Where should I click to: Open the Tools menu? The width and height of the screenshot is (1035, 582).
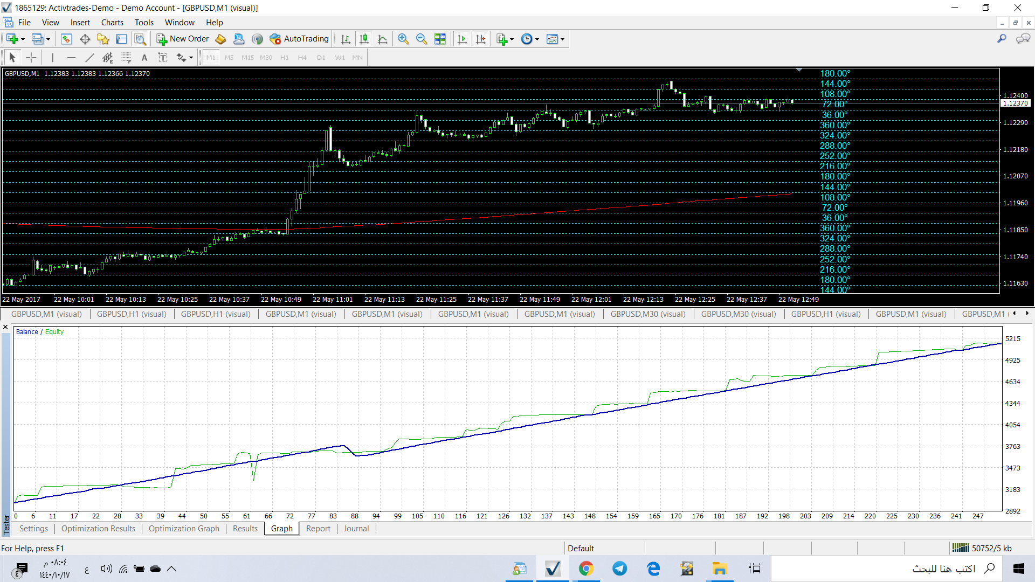[144, 23]
